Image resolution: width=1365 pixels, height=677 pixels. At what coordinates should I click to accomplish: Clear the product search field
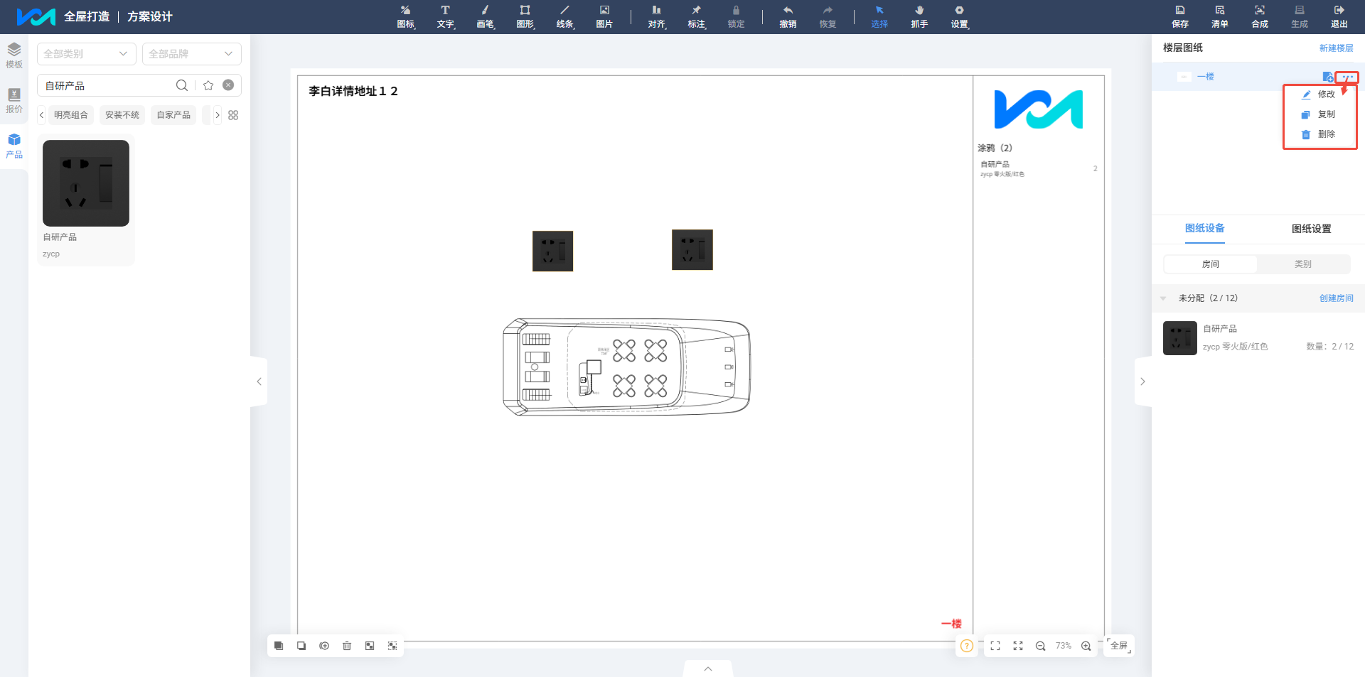click(x=228, y=85)
